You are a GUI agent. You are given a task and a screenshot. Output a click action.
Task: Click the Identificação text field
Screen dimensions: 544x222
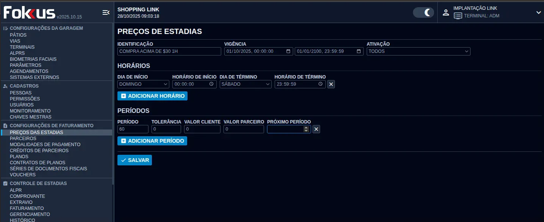click(169, 51)
